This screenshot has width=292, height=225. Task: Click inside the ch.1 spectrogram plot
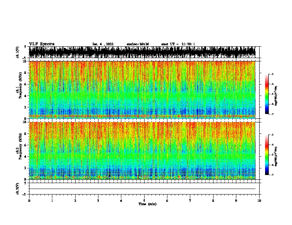coord(142,90)
